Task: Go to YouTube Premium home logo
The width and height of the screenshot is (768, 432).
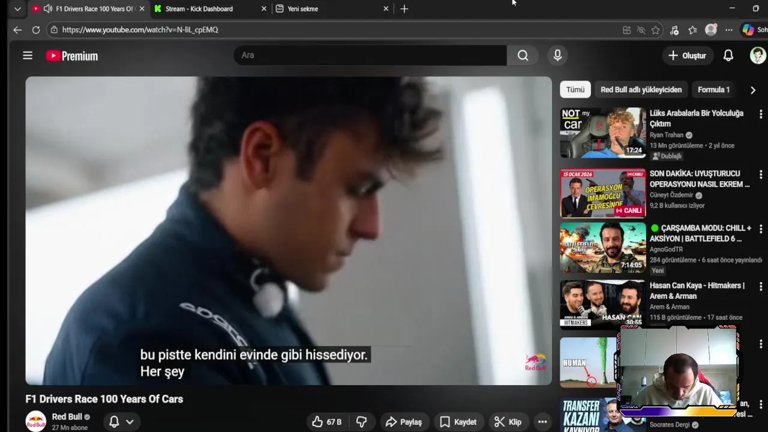Action: 72,56
